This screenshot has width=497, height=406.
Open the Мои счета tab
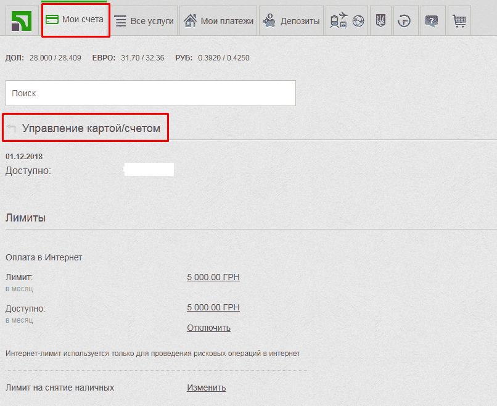click(75, 20)
